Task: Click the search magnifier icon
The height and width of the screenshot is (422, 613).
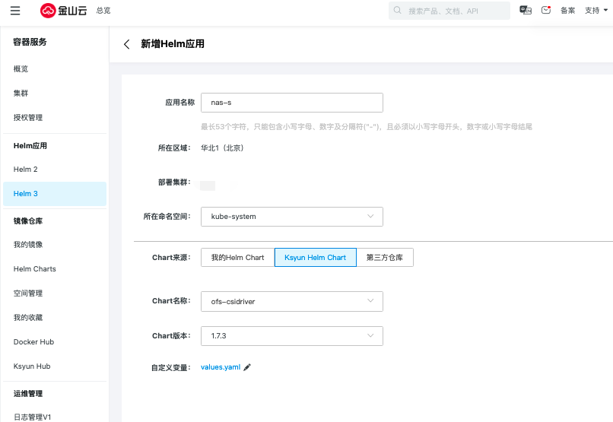Action: [398, 11]
